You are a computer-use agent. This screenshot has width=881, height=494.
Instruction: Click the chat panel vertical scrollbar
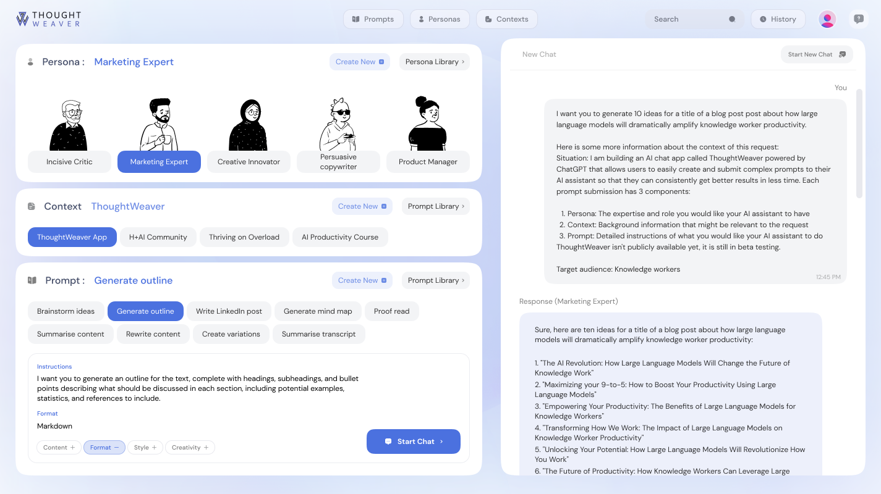click(859, 143)
